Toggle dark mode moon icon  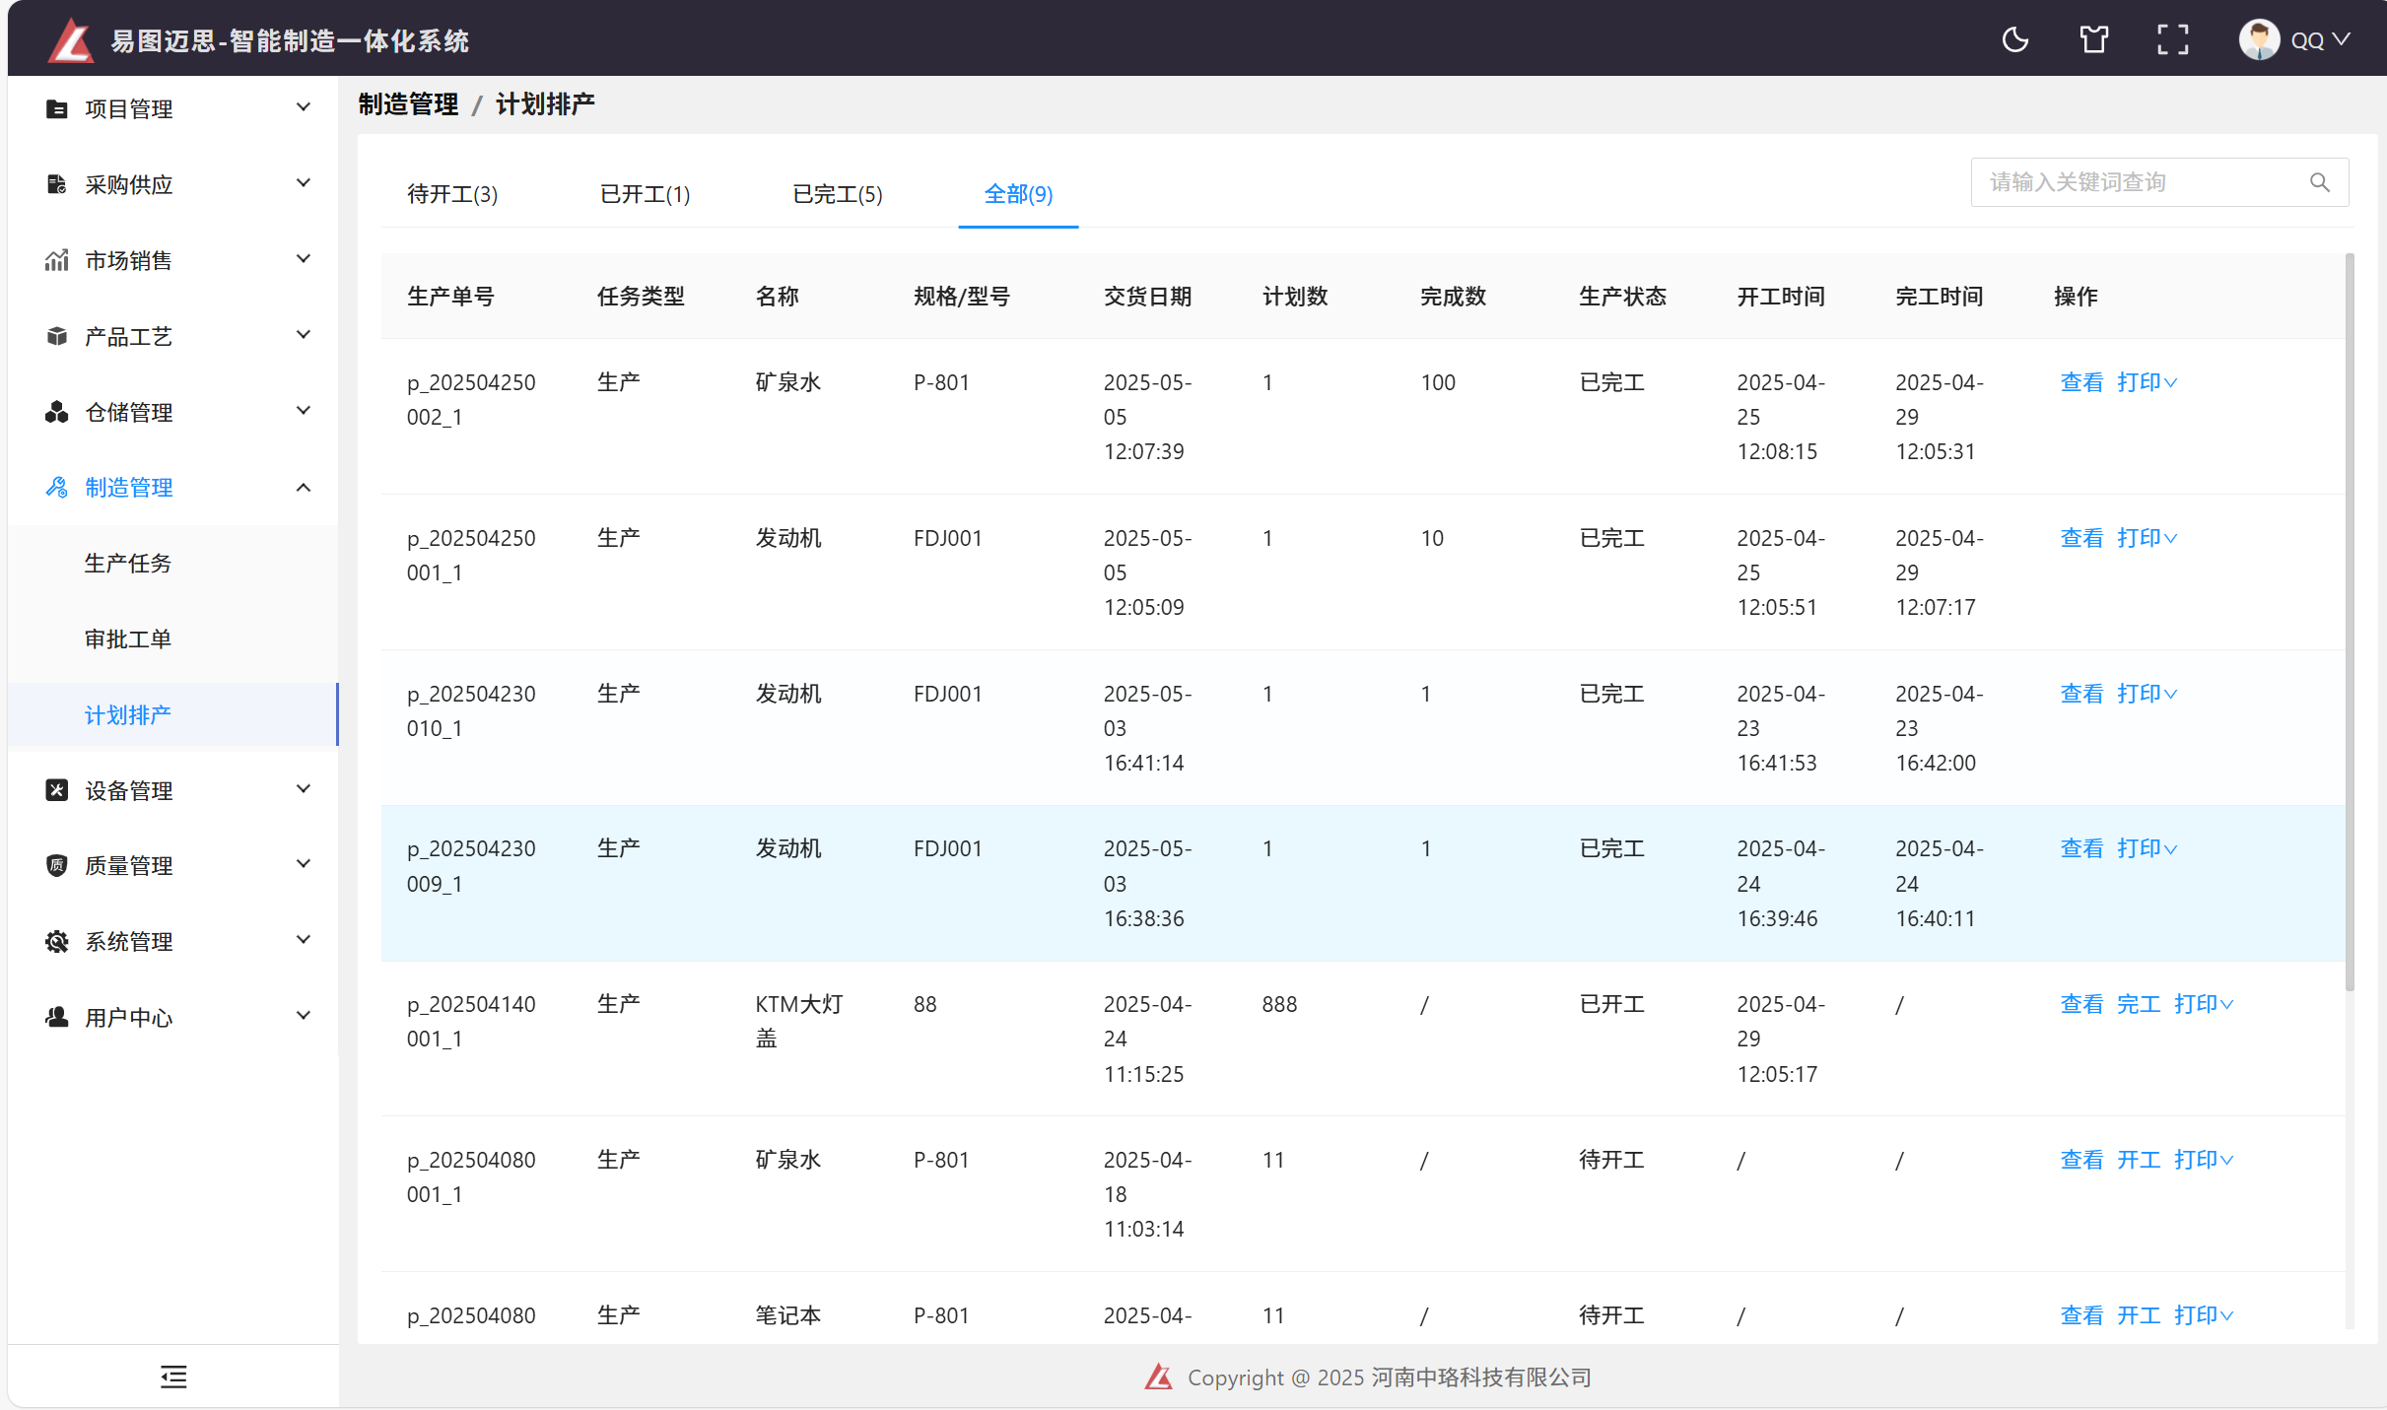click(x=2015, y=40)
